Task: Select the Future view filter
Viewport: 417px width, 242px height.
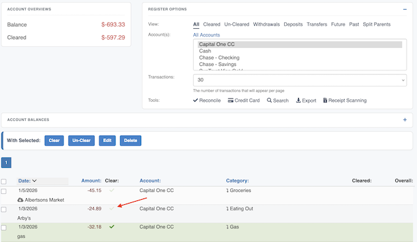Action: [x=338, y=24]
